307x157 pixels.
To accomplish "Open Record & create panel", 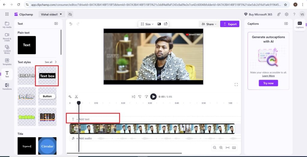I will tap(7, 37).
